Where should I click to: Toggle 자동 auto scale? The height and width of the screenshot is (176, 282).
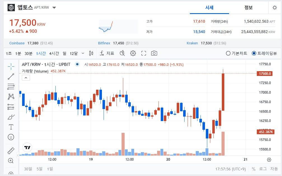click(x=274, y=169)
